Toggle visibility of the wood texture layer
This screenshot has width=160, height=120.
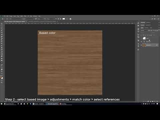click(x=142, y=45)
